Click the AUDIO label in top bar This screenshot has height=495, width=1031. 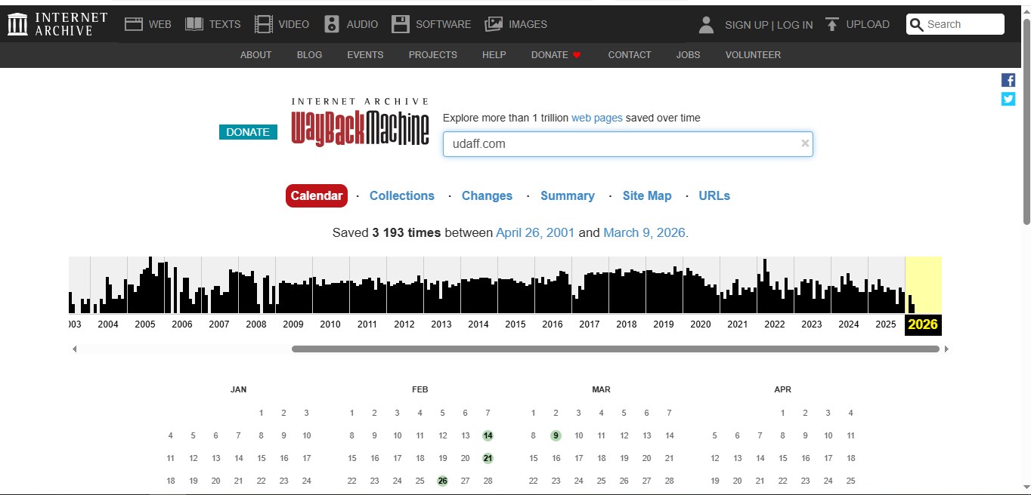pyautogui.click(x=362, y=24)
